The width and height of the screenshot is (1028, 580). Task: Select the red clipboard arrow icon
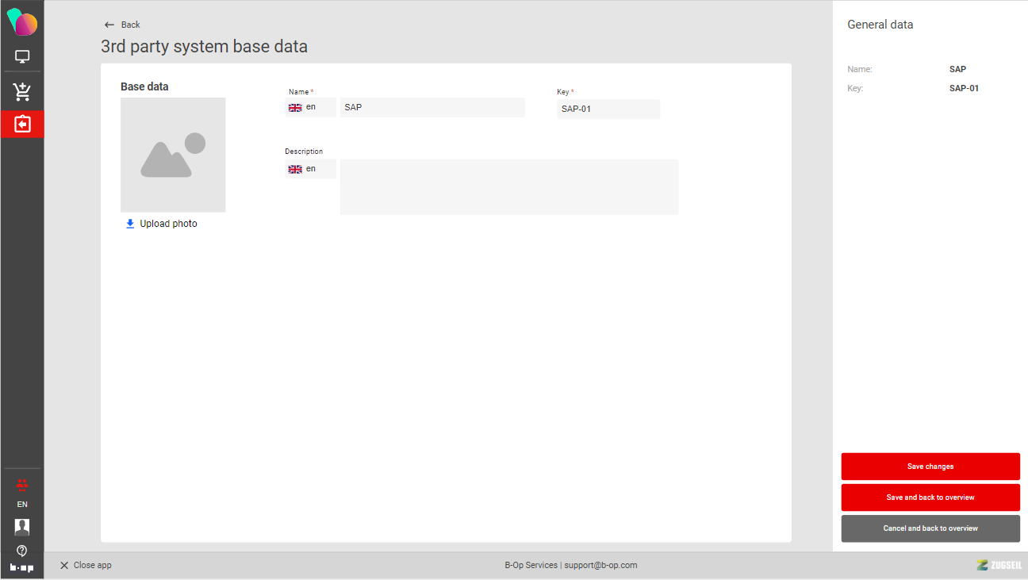click(22, 125)
